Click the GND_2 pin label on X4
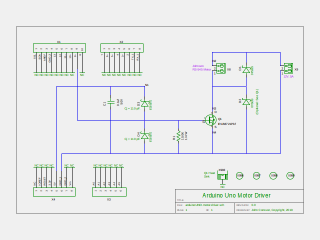 click(65, 181)
